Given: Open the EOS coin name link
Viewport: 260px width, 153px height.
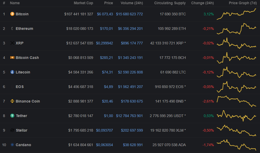Looking at the screenshot, I should pyautogui.click(x=20, y=87).
